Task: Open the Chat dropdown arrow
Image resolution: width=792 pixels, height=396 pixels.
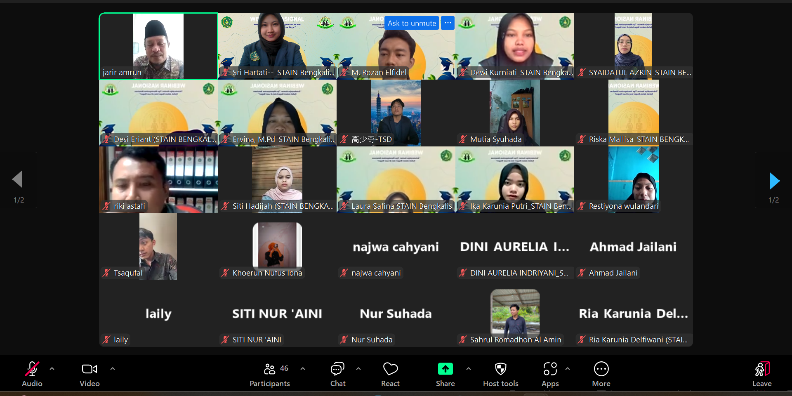Action: click(358, 369)
